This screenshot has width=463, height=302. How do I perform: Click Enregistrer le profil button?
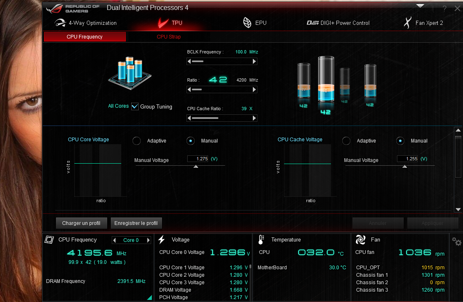coord(136,223)
